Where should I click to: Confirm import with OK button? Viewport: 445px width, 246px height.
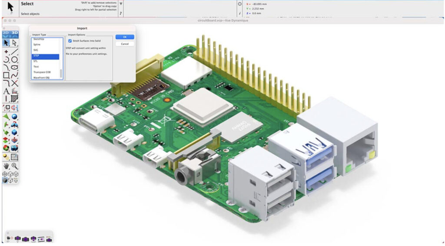click(x=125, y=37)
